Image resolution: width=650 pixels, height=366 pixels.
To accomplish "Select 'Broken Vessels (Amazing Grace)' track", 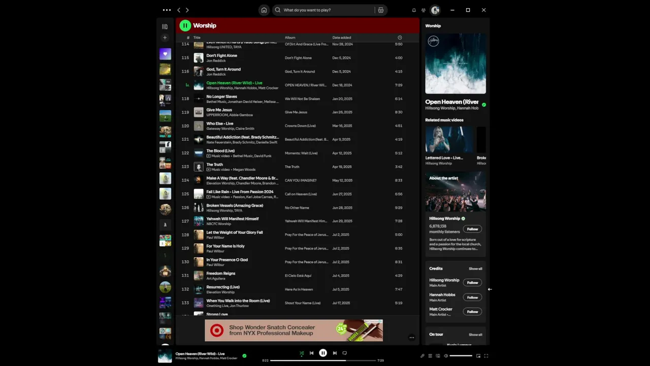I will coord(235,205).
